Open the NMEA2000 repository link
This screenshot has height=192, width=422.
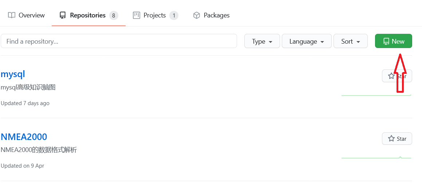pyautogui.click(x=24, y=137)
